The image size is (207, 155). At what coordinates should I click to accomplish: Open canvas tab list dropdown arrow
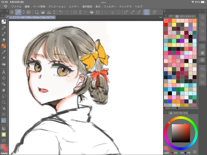(x=160, y=17)
